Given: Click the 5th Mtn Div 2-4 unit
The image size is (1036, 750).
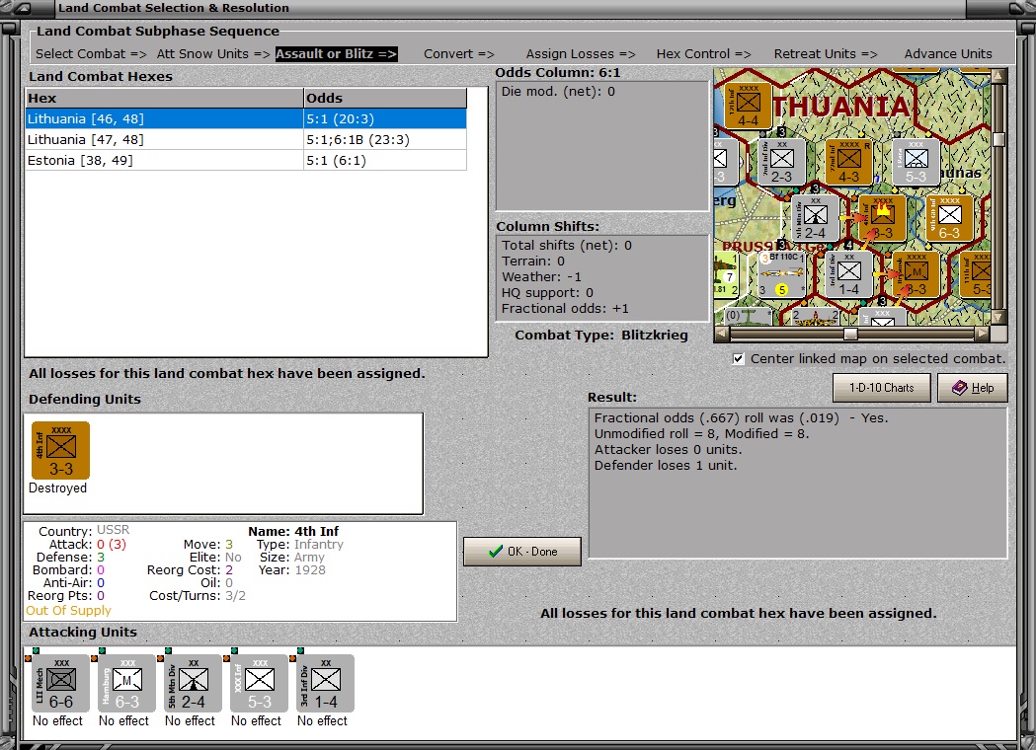Looking at the screenshot, I should coord(193,683).
